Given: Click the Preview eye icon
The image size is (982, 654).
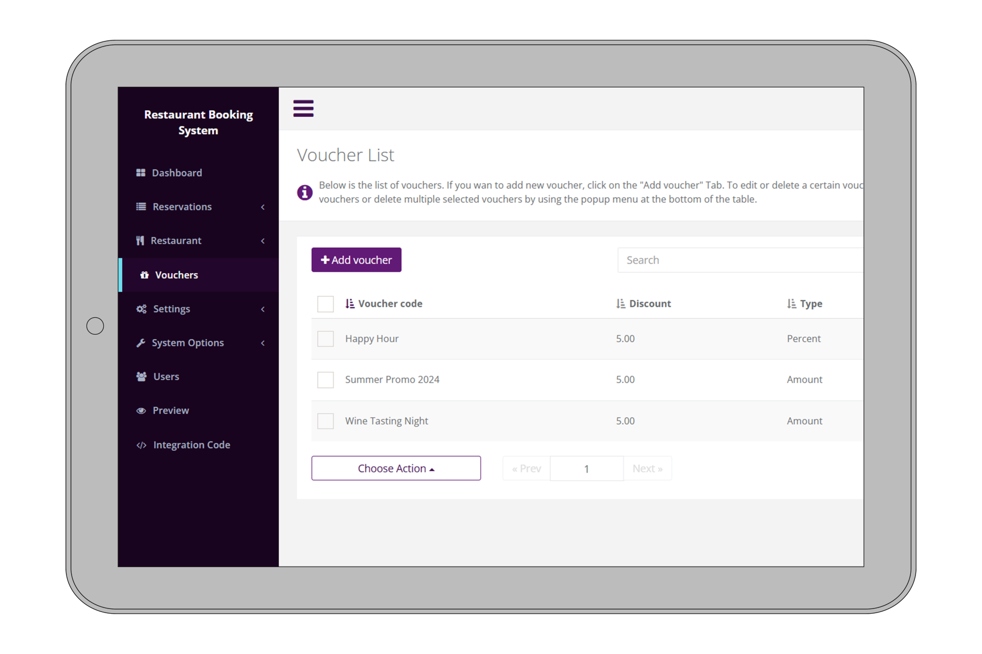Looking at the screenshot, I should pyautogui.click(x=141, y=411).
